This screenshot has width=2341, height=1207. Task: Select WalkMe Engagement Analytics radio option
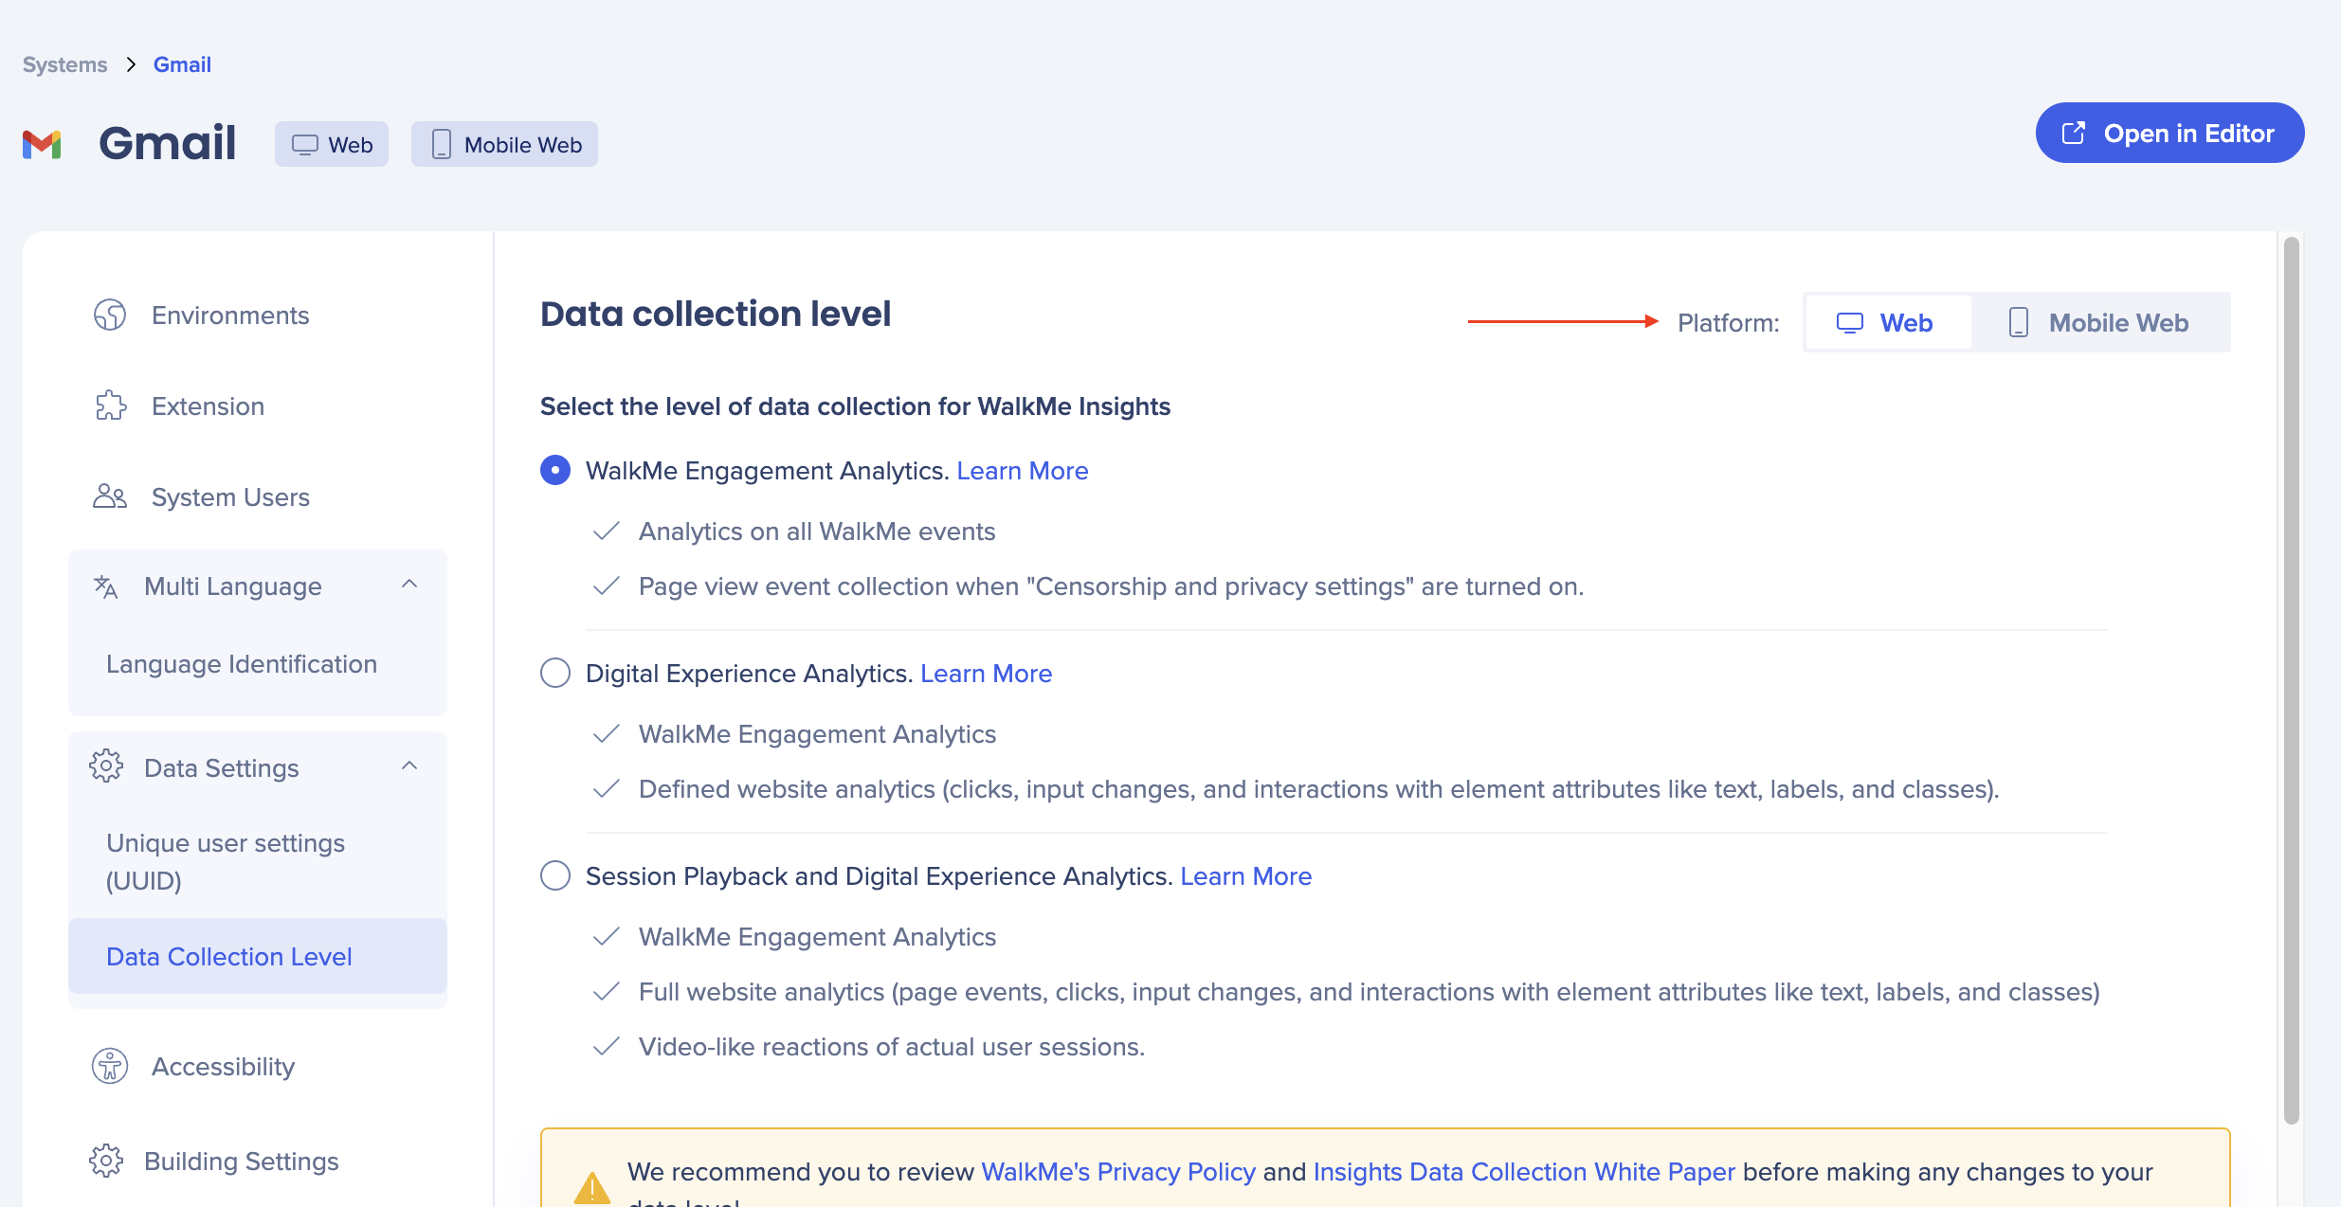(555, 470)
